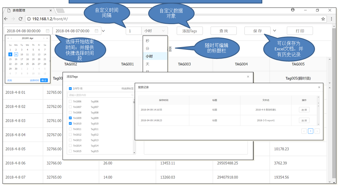This screenshot has height=186, width=338.
Task: Click the TAG004 column header
Action: (241, 64)
